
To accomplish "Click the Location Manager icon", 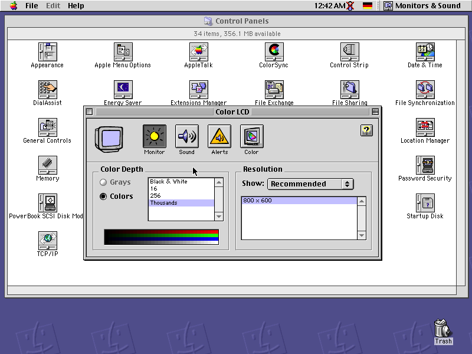I will (425, 127).
